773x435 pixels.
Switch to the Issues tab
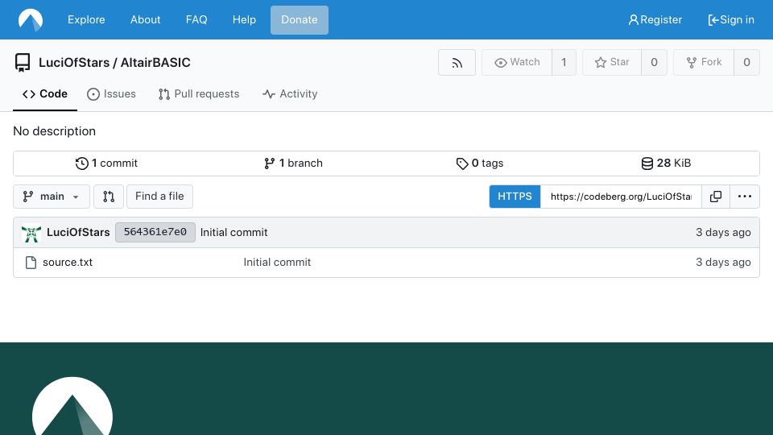point(111,93)
